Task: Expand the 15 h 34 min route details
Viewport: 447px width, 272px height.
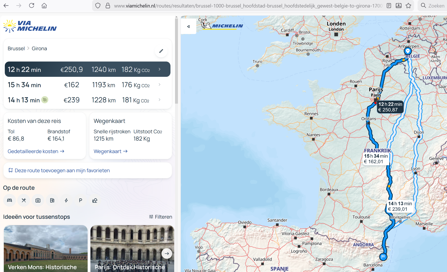Action: (x=159, y=85)
